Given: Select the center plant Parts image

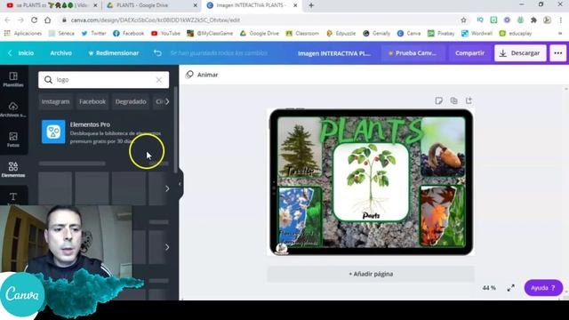Looking at the screenshot, I should click(371, 182).
